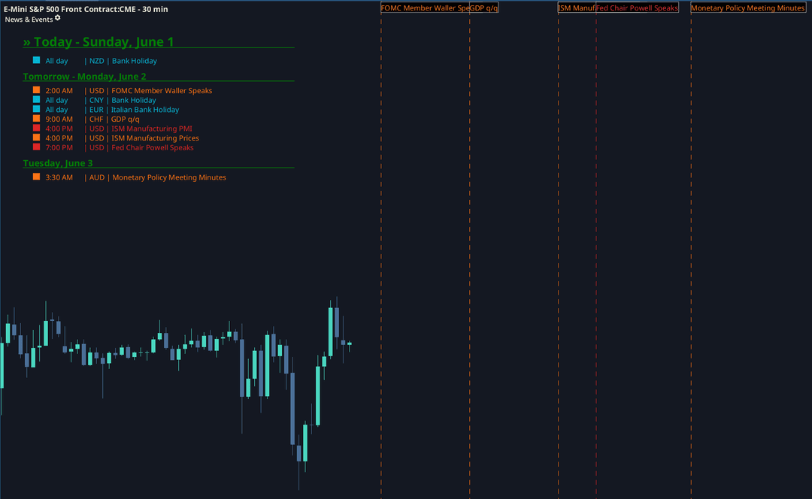Click the AUD Monetary Policy Meeting Minutes entry
The height and width of the screenshot is (499, 812).
129,177
